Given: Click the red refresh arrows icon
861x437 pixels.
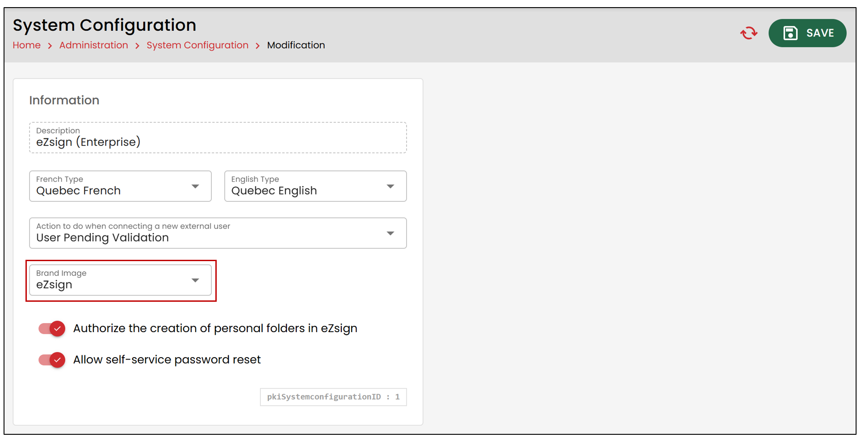Looking at the screenshot, I should pyautogui.click(x=748, y=33).
